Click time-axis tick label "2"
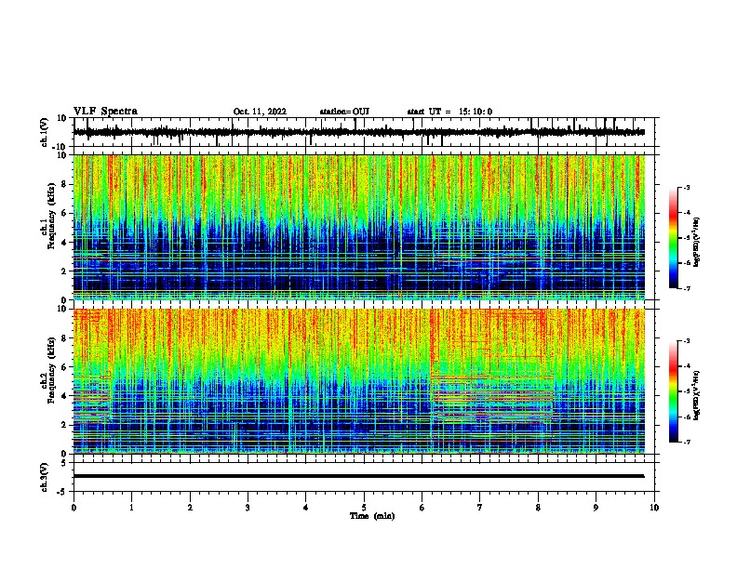The height and width of the screenshot is (569, 737). pos(190,508)
